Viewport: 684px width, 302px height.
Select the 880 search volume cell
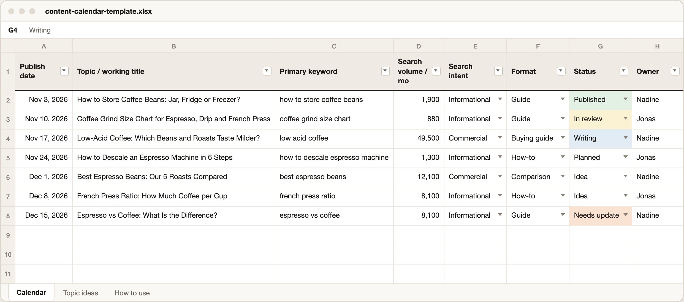click(x=419, y=120)
